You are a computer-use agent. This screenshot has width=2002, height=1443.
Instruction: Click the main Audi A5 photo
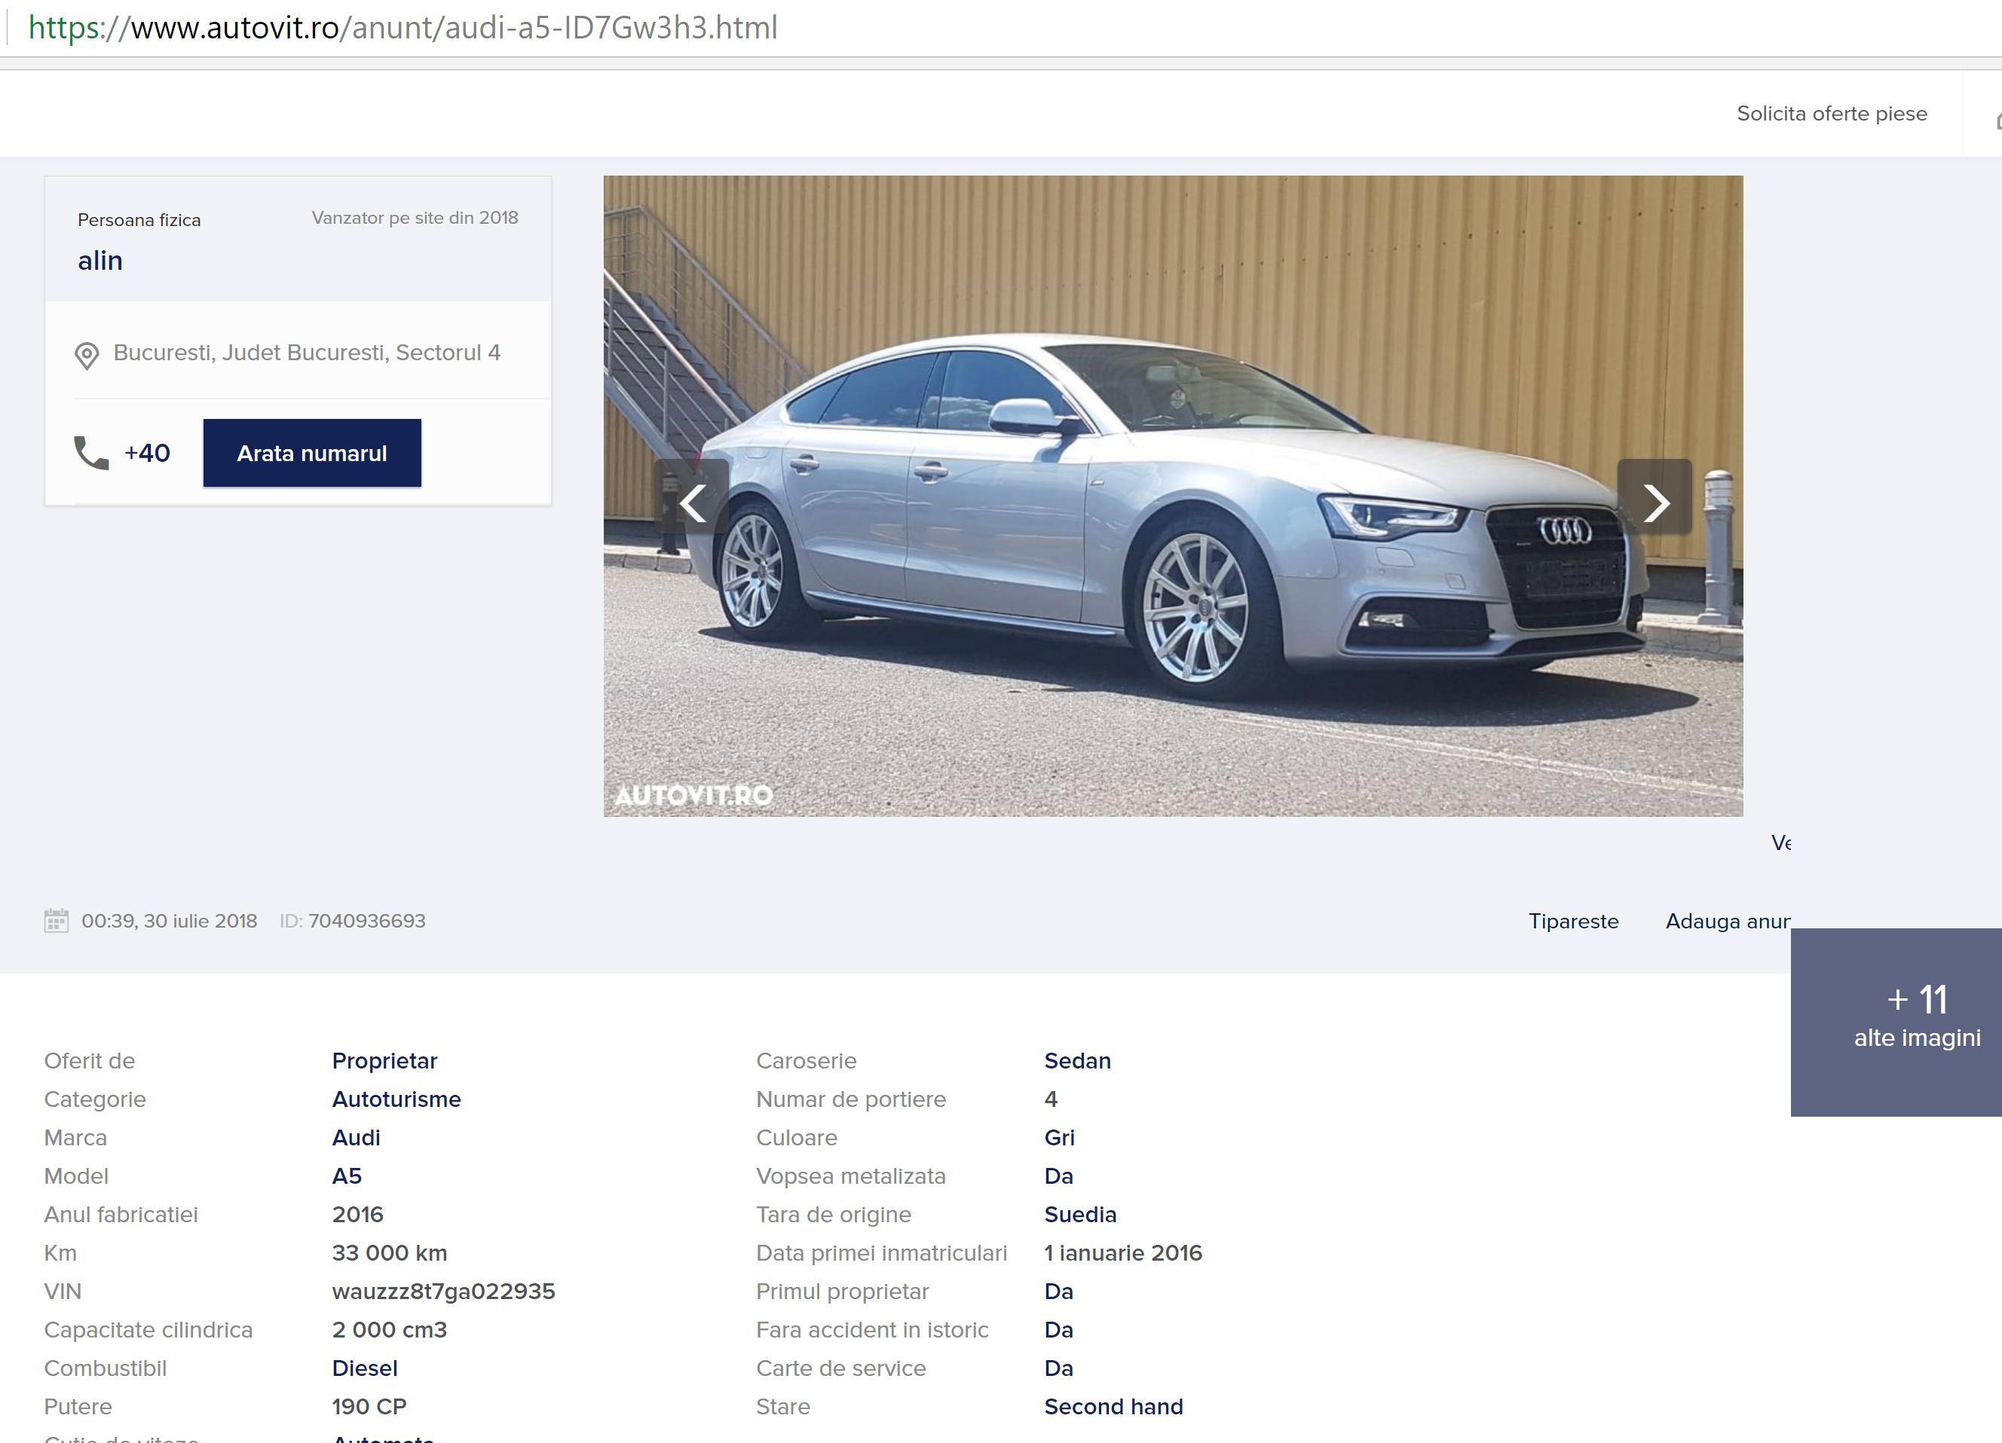pyautogui.click(x=1173, y=495)
